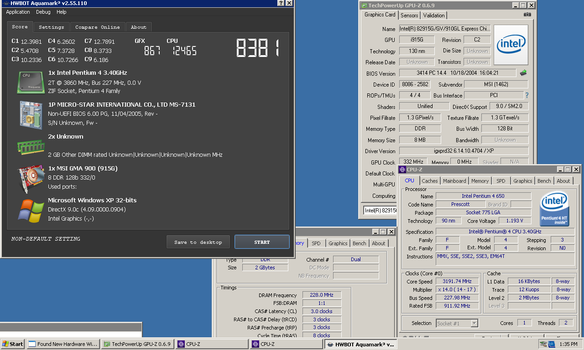Open the Application menu in Aquamark
This screenshot has height=350, width=584.
tap(18, 12)
